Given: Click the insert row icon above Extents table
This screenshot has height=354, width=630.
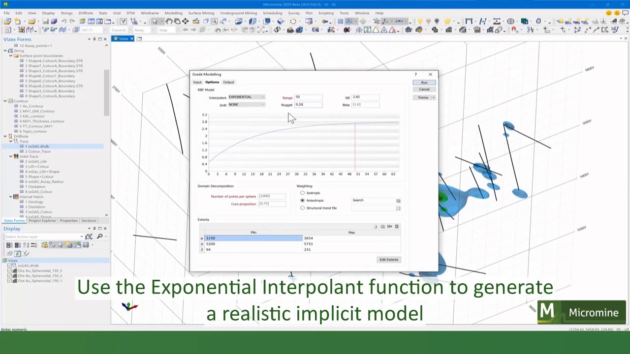Looking at the screenshot, I should (x=390, y=227).
